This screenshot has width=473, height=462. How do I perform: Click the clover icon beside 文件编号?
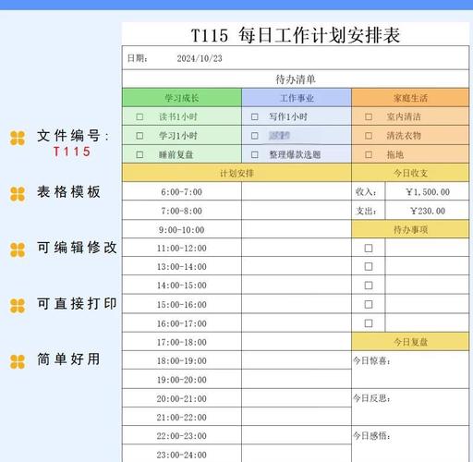pyautogui.click(x=18, y=138)
